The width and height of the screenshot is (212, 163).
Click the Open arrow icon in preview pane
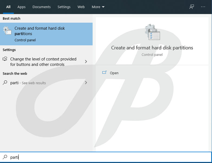pyautogui.click(x=104, y=73)
